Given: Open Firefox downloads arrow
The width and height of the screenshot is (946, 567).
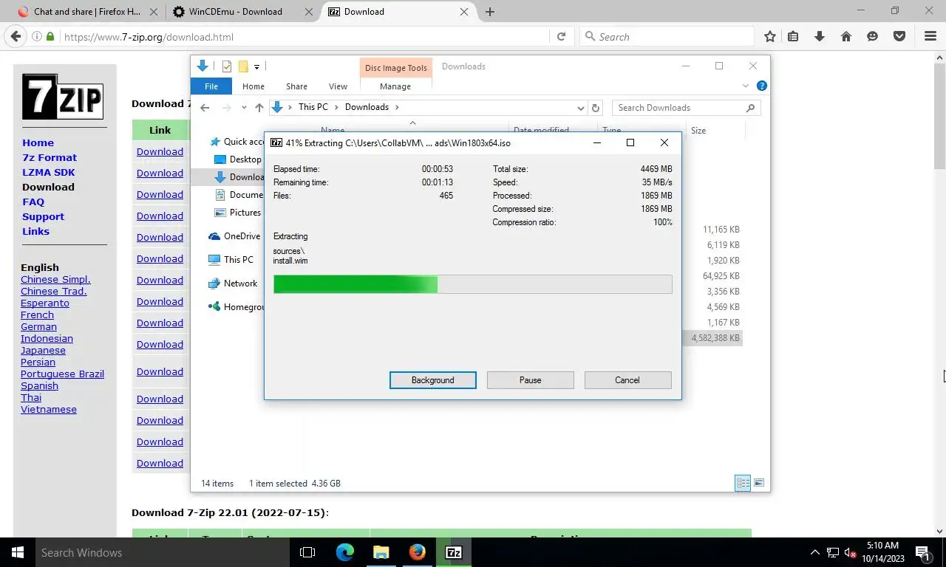Looking at the screenshot, I should tap(819, 36).
